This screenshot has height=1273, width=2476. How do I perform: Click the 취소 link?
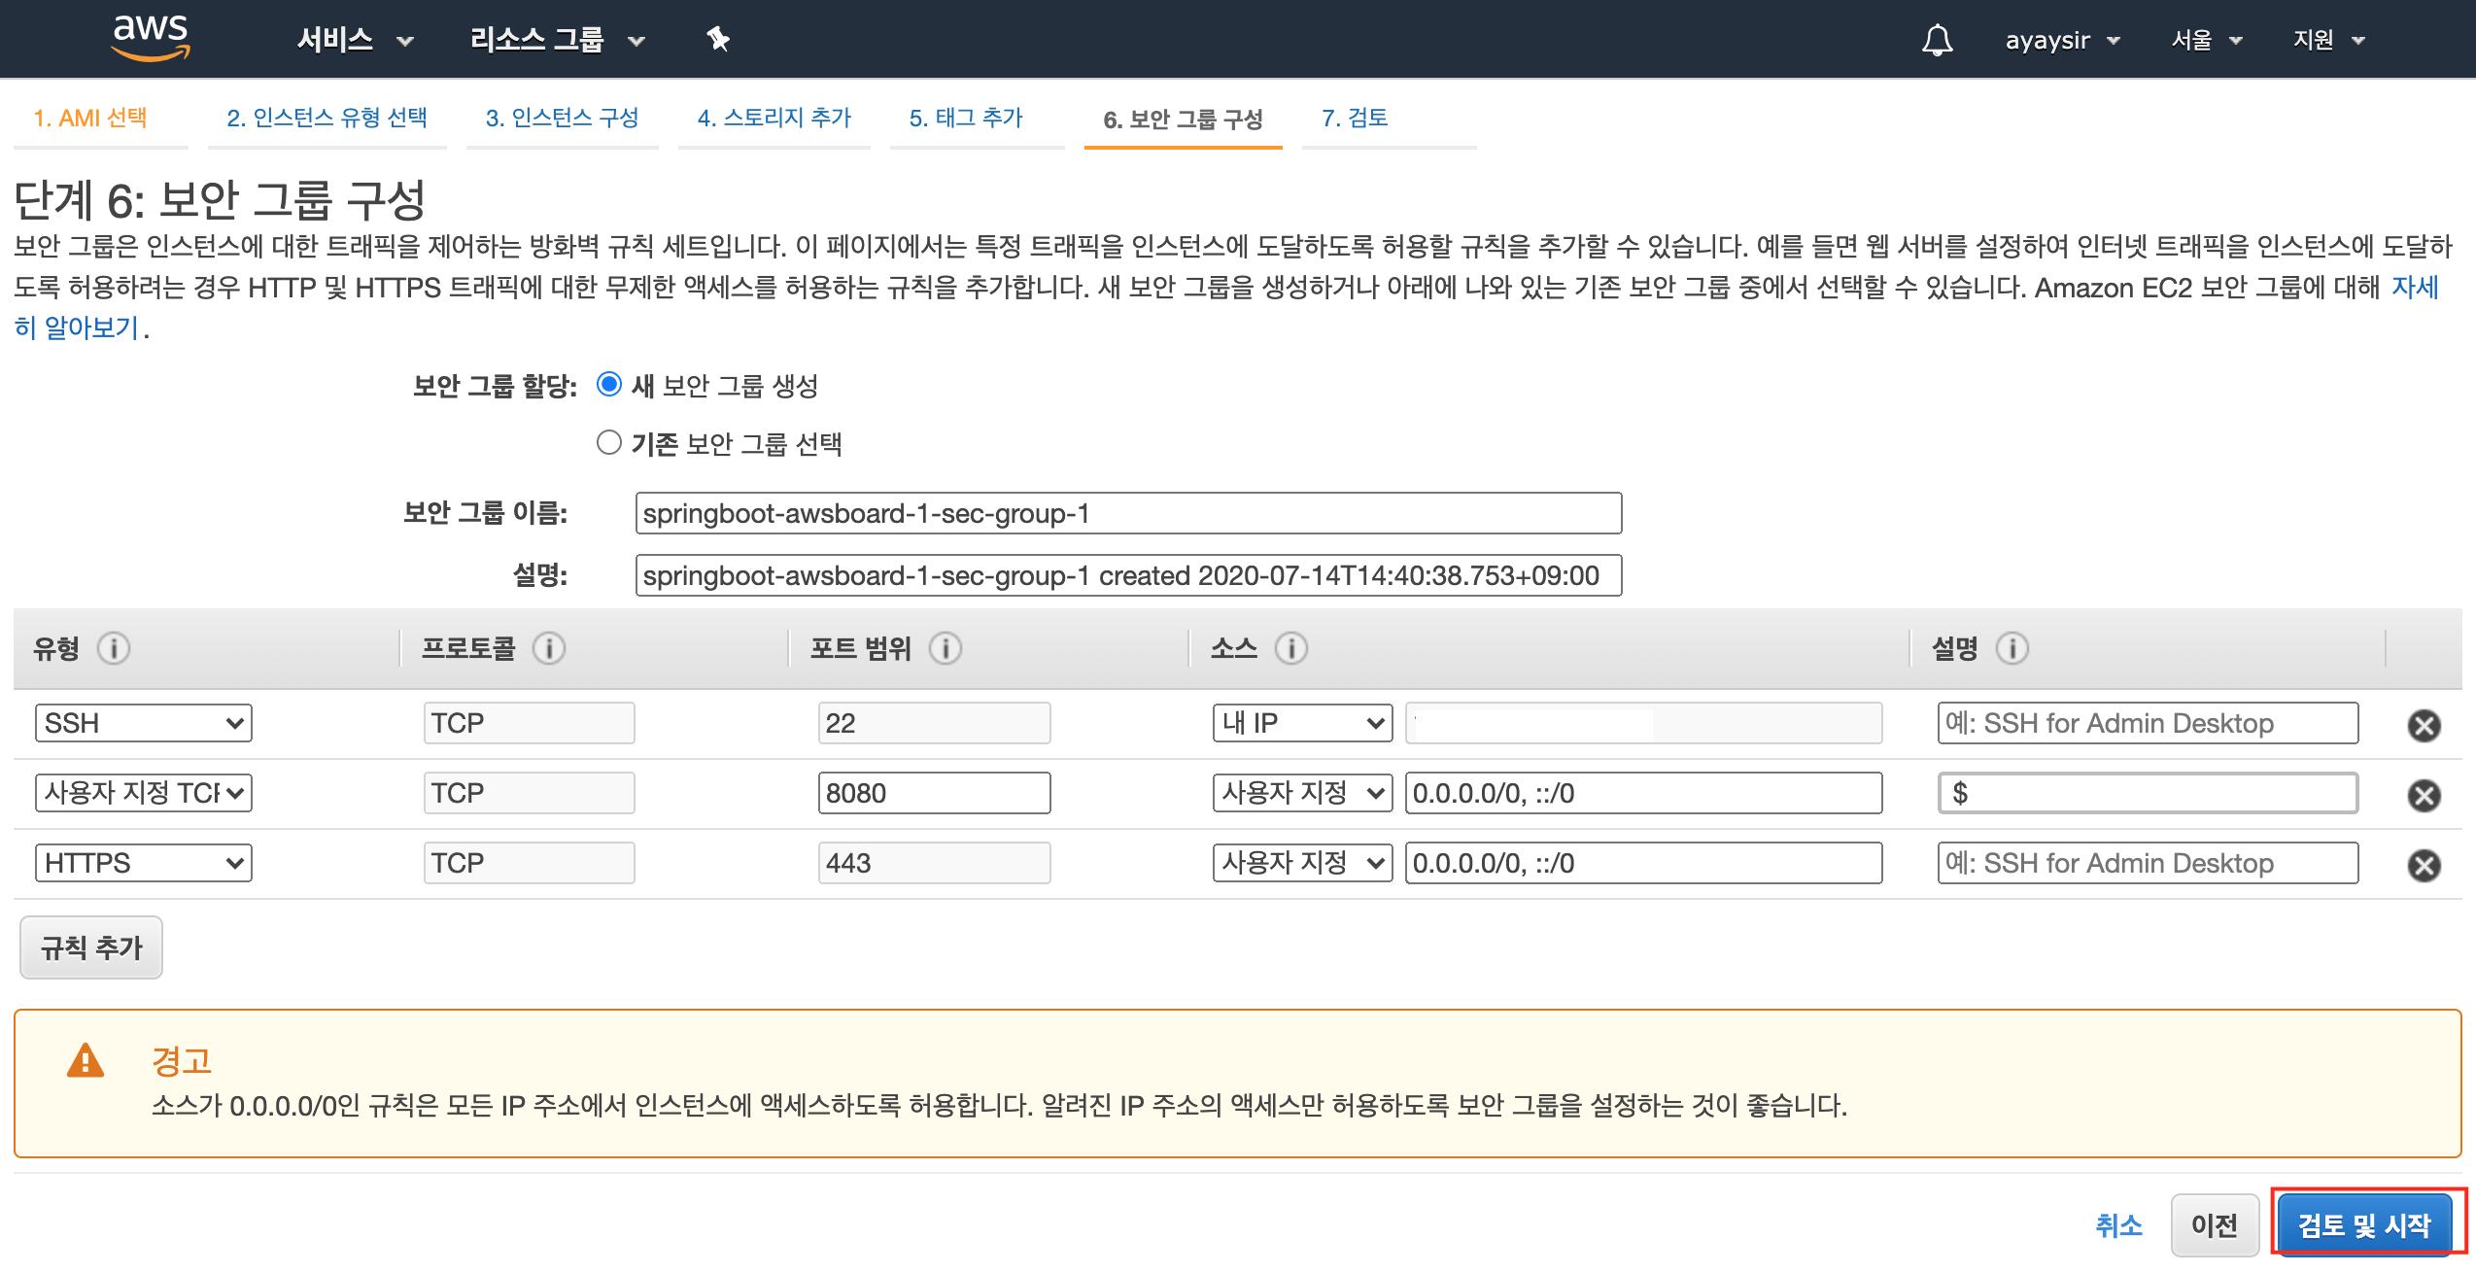pyautogui.click(x=2118, y=1224)
